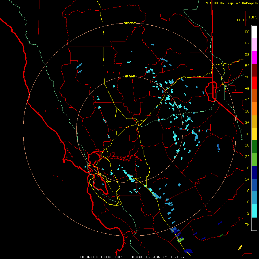Click the '38' legend value

[247, 111]
